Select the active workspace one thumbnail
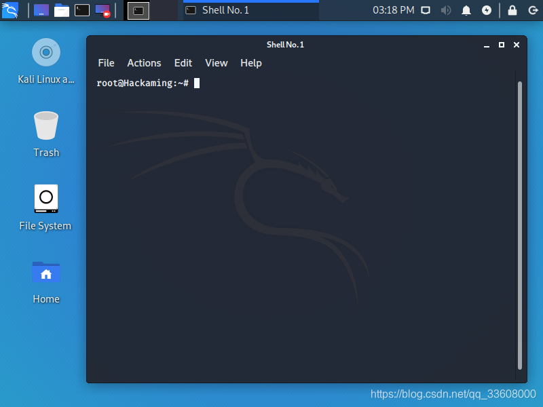543x407 pixels. tap(138, 10)
